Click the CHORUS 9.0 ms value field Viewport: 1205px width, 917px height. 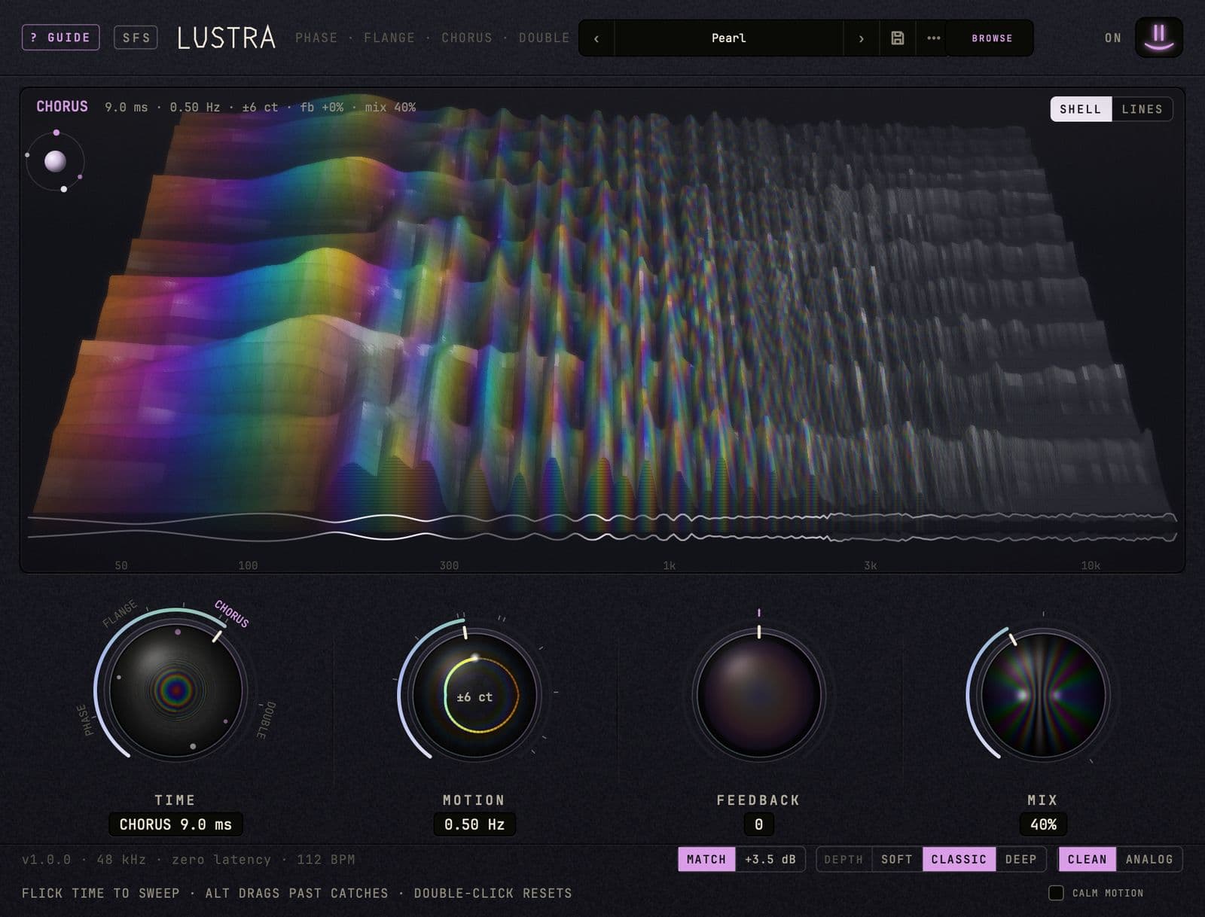pos(175,824)
